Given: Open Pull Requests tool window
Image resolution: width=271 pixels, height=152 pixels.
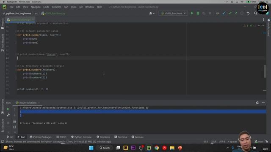Looking at the screenshot, I should click(x=3, y=43).
